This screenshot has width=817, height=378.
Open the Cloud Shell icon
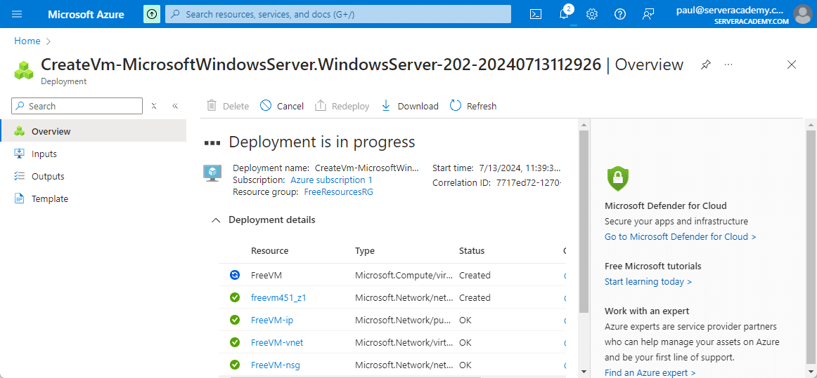pyautogui.click(x=536, y=14)
